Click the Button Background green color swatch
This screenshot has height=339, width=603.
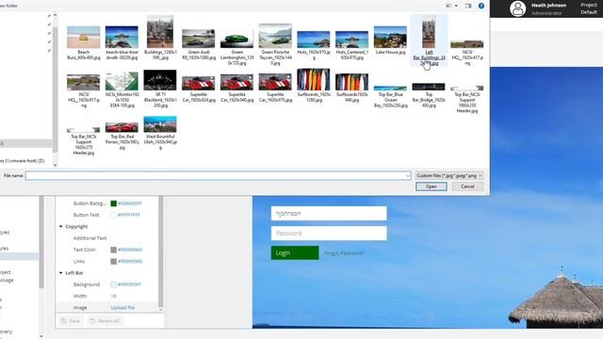click(x=113, y=203)
